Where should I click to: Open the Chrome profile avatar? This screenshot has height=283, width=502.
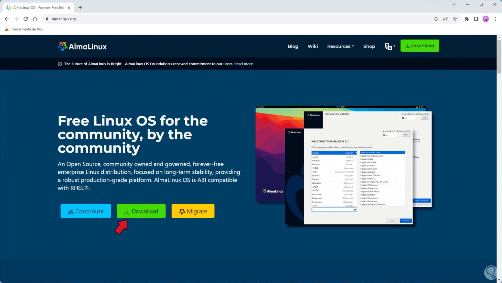coord(486,19)
